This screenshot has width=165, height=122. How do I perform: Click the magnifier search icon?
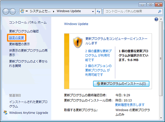coord(160,11)
